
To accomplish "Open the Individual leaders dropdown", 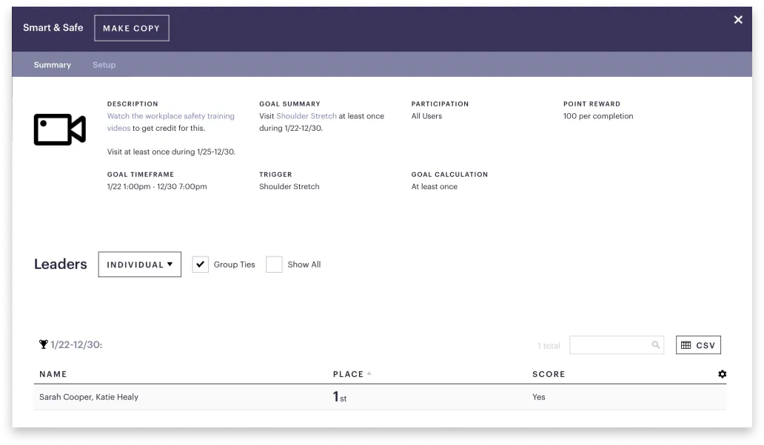I will (140, 265).
